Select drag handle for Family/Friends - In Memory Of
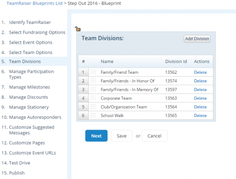236x179 pixels. pyautogui.click(x=93, y=89)
